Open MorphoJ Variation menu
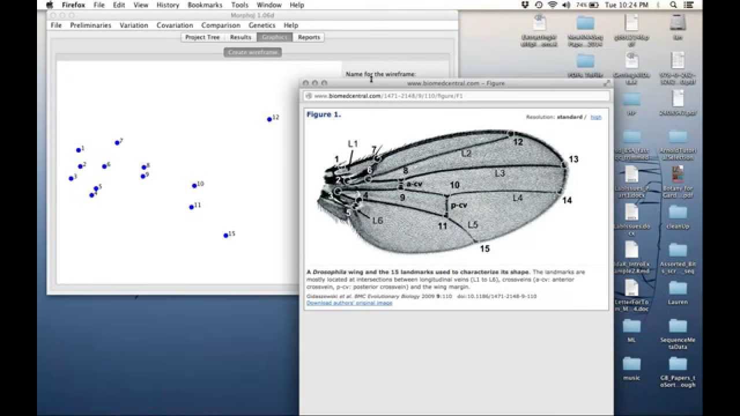Image resolution: width=740 pixels, height=416 pixels. tap(134, 25)
